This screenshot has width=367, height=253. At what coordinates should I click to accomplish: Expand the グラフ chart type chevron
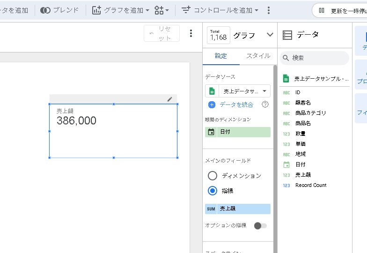[x=270, y=35]
